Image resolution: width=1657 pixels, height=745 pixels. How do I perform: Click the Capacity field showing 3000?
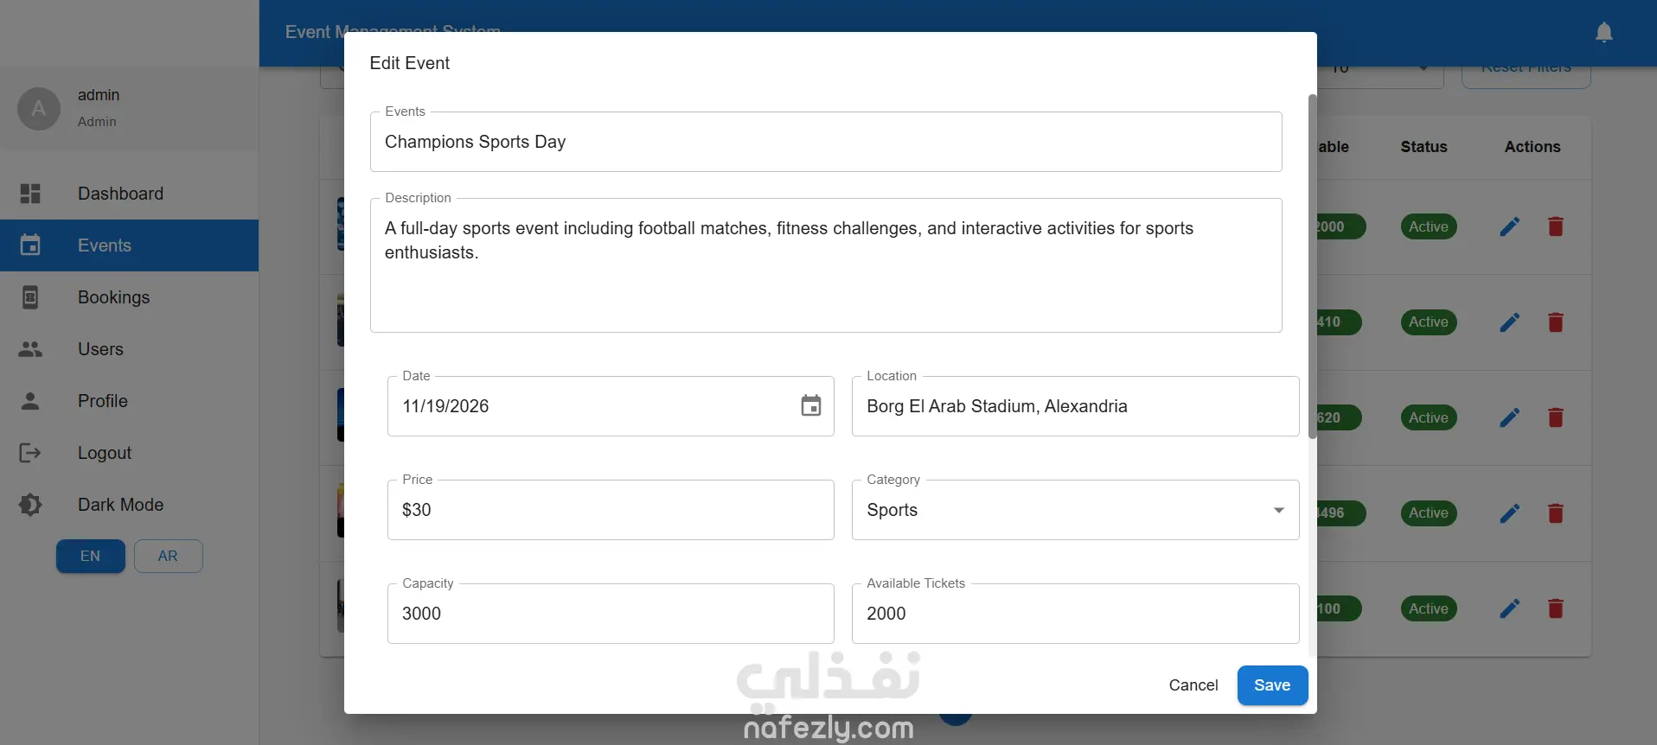point(611,614)
